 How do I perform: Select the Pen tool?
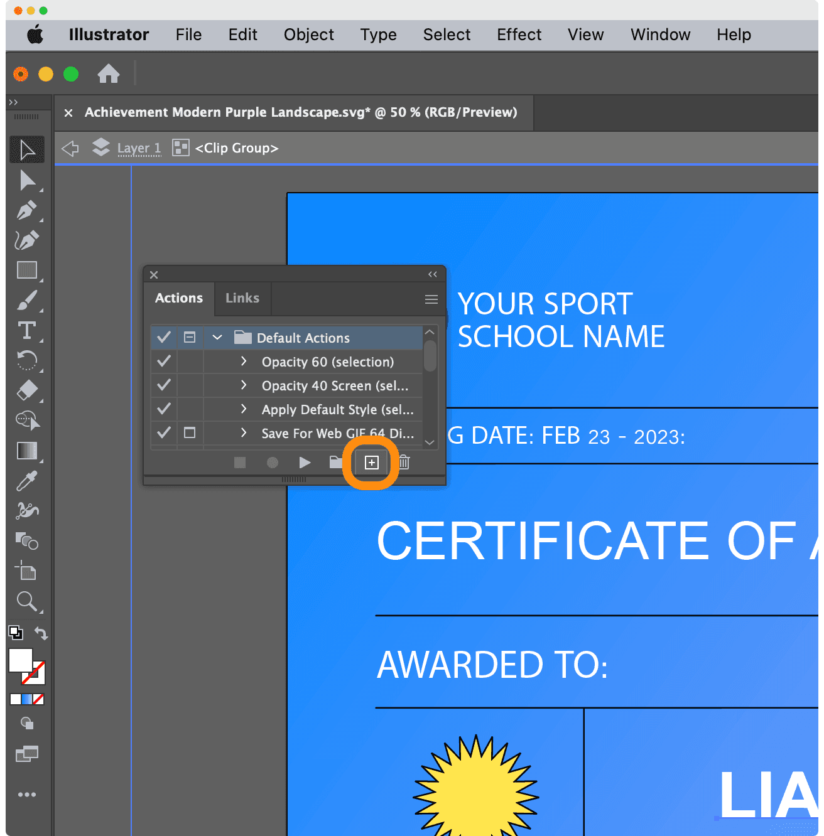[x=27, y=210]
